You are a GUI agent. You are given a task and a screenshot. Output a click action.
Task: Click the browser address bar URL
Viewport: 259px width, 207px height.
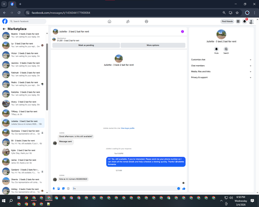[61, 13]
